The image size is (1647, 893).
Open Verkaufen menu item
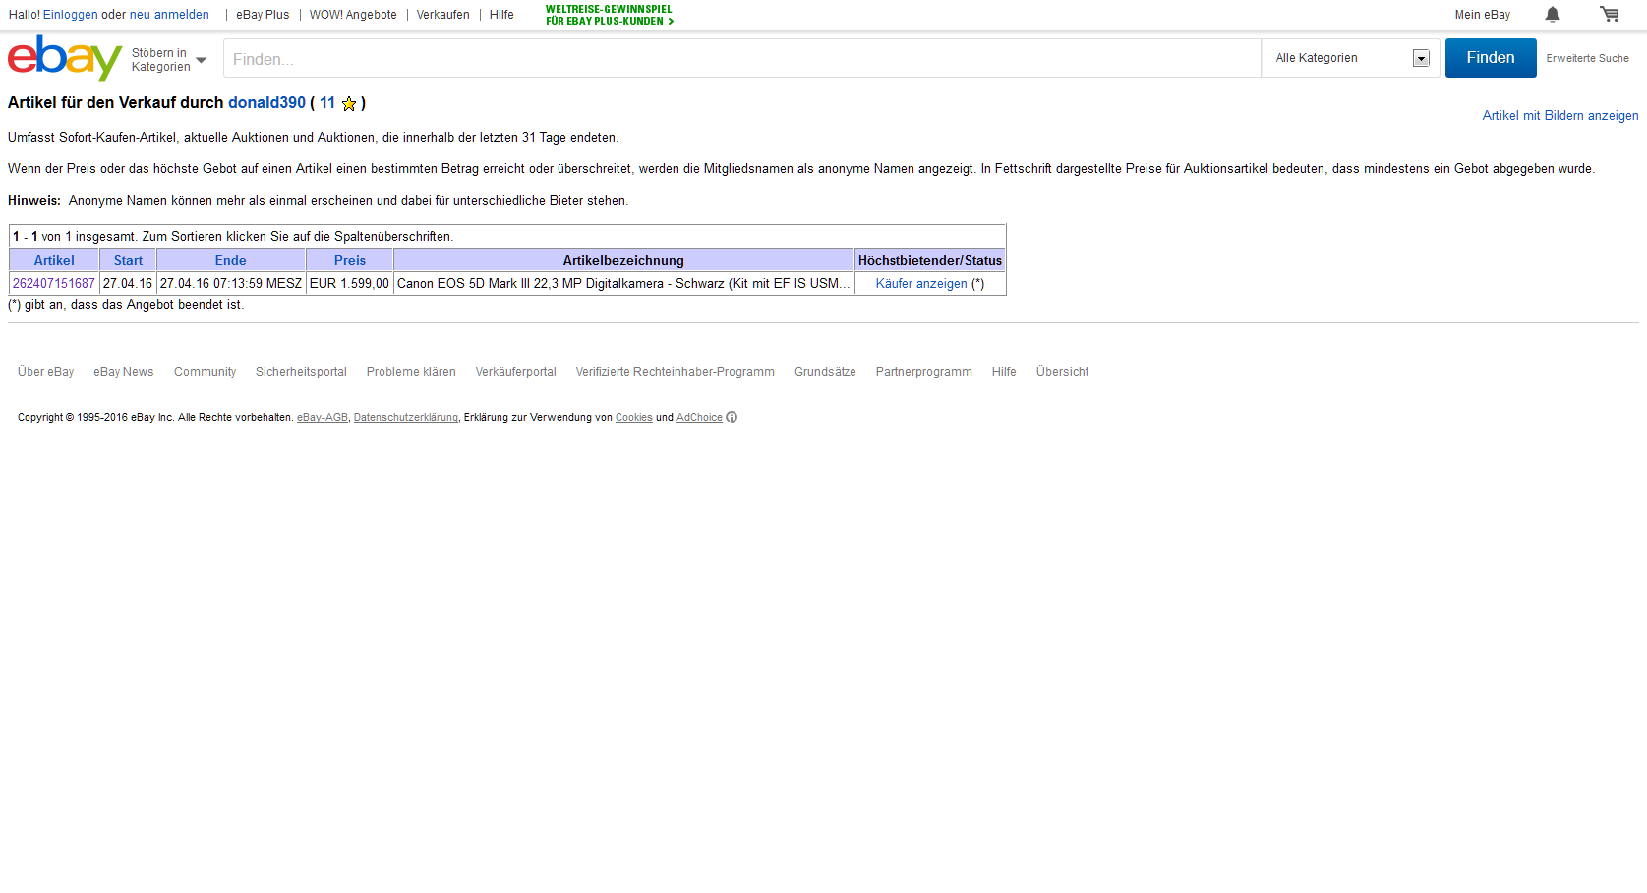click(443, 15)
